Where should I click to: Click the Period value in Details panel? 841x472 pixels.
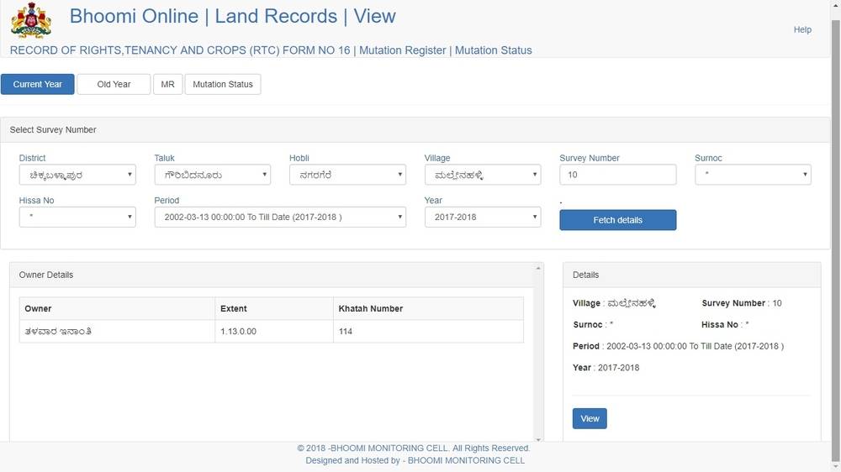tap(696, 346)
